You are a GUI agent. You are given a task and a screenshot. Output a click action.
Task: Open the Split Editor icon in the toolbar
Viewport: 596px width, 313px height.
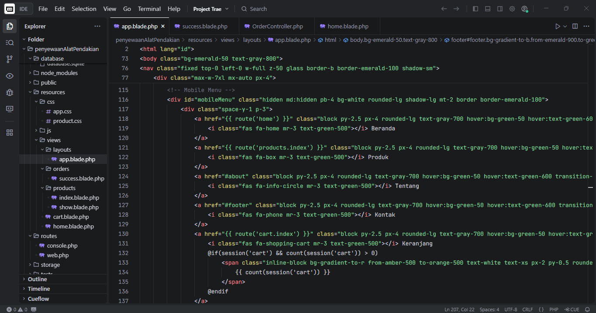(x=574, y=26)
